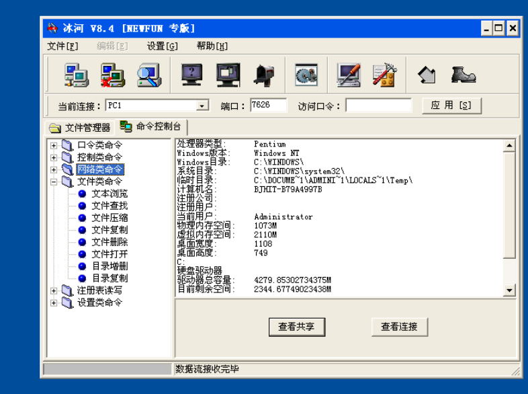Click the 口令类命令 folder icon
Image resolution: width=528 pixels, height=394 pixels.
point(68,145)
